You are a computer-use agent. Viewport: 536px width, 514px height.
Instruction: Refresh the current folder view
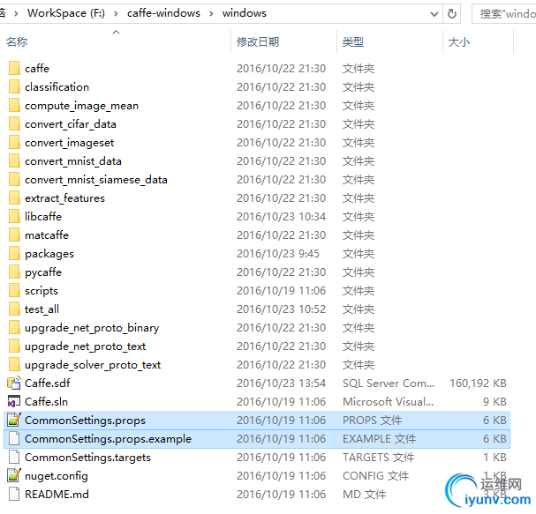[452, 13]
